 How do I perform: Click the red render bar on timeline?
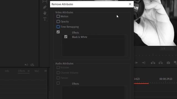pos(141,83)
